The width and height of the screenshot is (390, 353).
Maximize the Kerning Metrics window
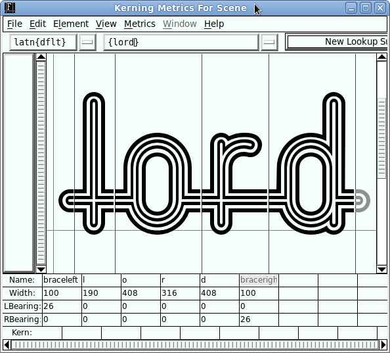click(x=366, y=8)
